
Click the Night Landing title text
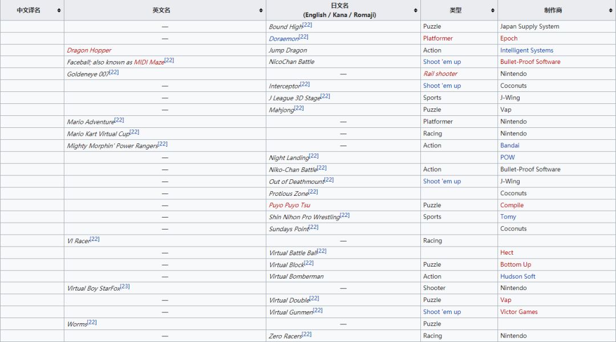pyautogui.click(x=289, y=158)
